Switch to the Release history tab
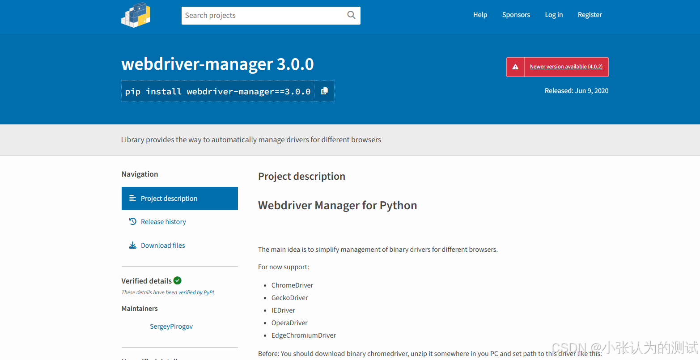This screenshot has width=700, height=360. [x=180, y=222]
